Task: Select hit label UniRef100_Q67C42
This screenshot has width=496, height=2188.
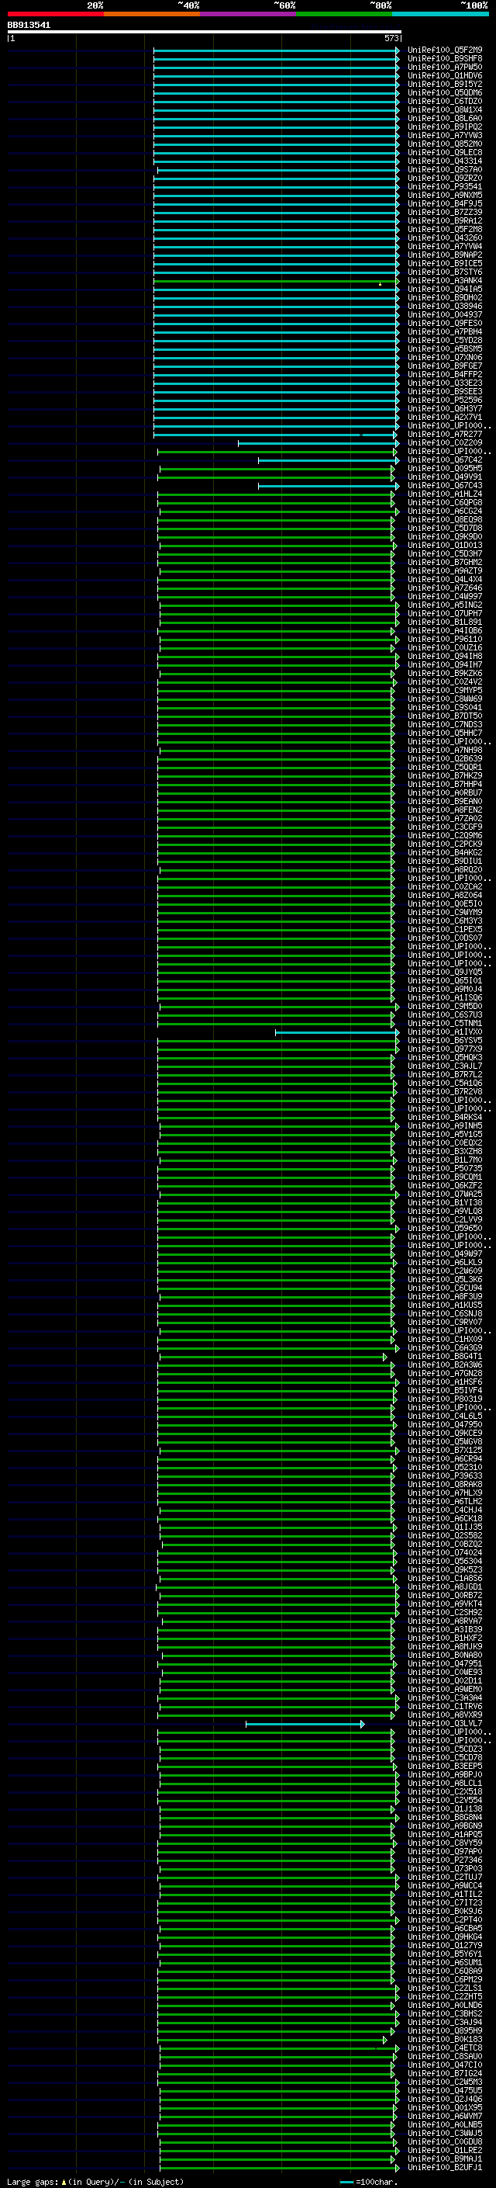Action: coord(444,460)
